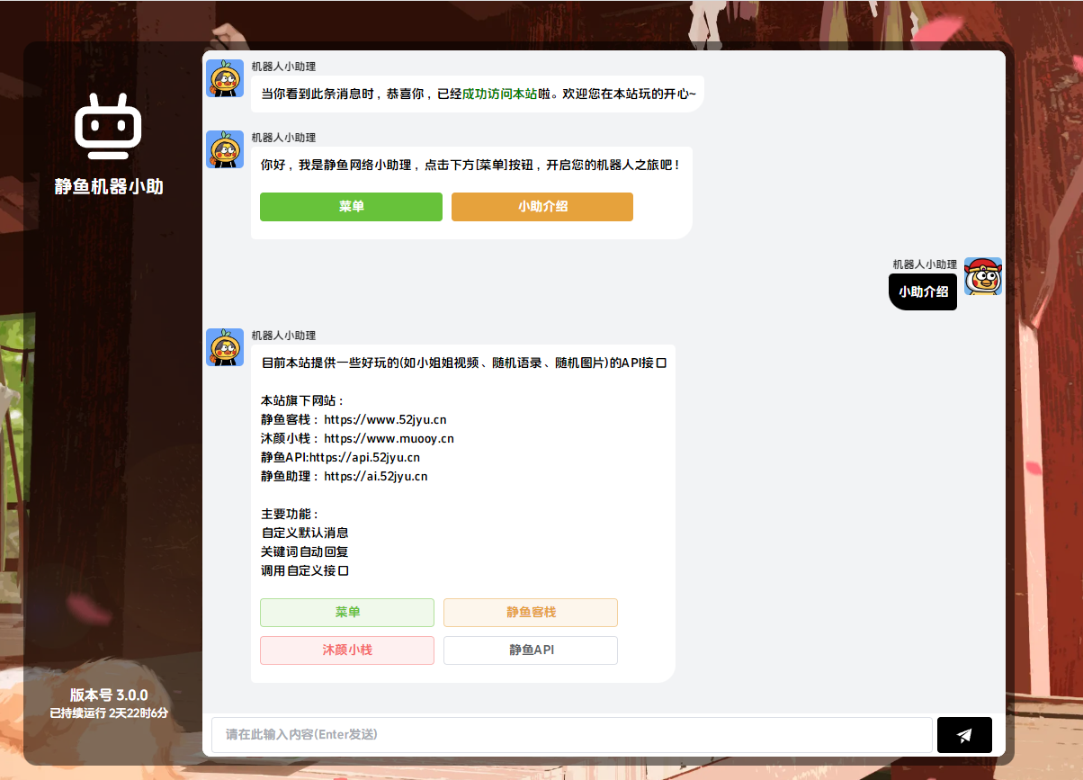
Task: Click the robot logo in the sidebar
Action: tap(107, 127)
